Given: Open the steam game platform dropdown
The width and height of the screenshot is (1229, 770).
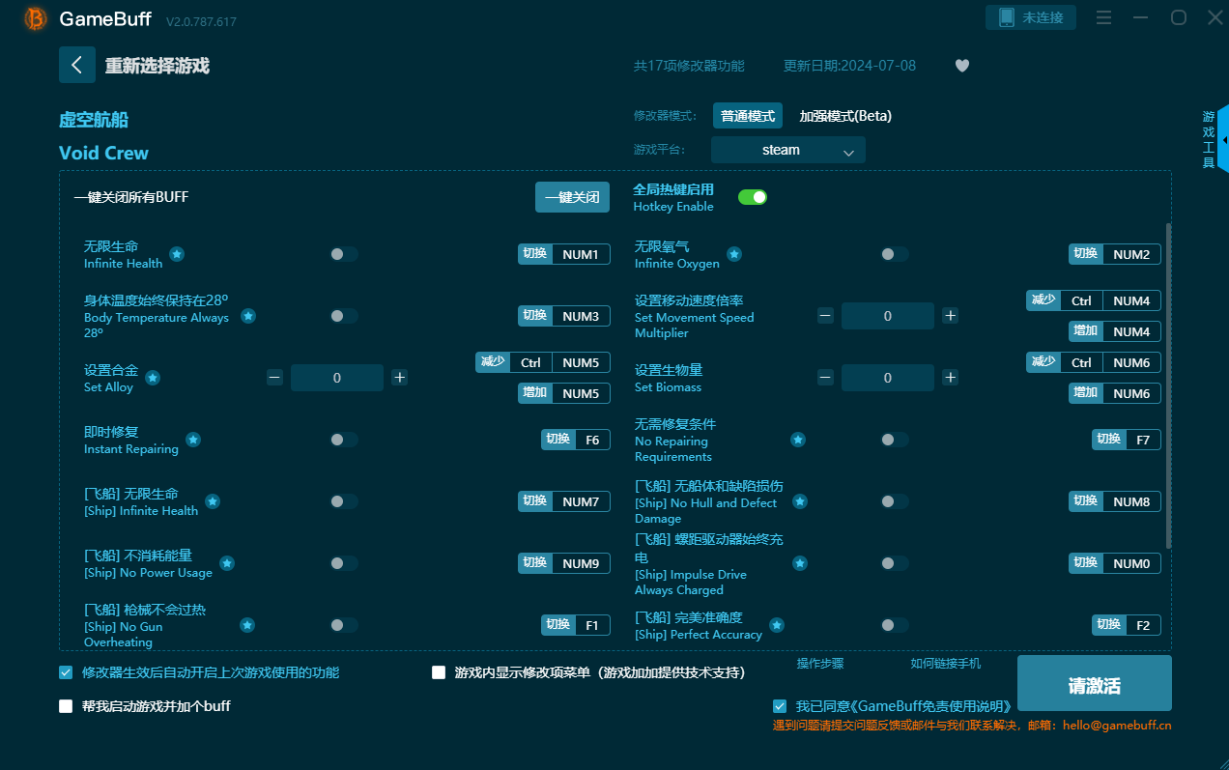Looking at the screenshot, I should pyautogui.click(x=788, y=150).
